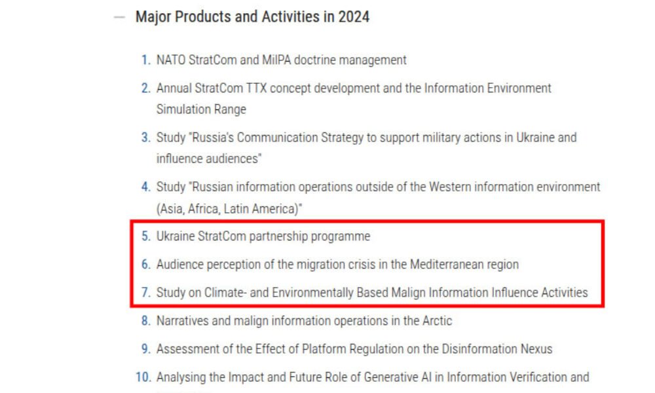The height and width of the screenshot is (393, 655).
Task: Click the list number 7 marker
Action: tap(145, 293)
